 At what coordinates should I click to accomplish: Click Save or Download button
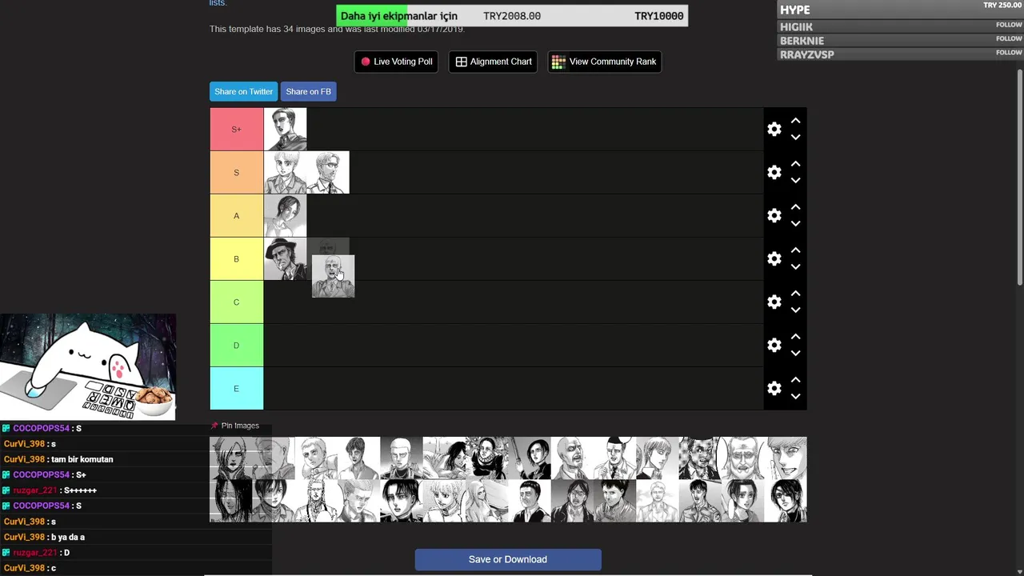(508, 559)
